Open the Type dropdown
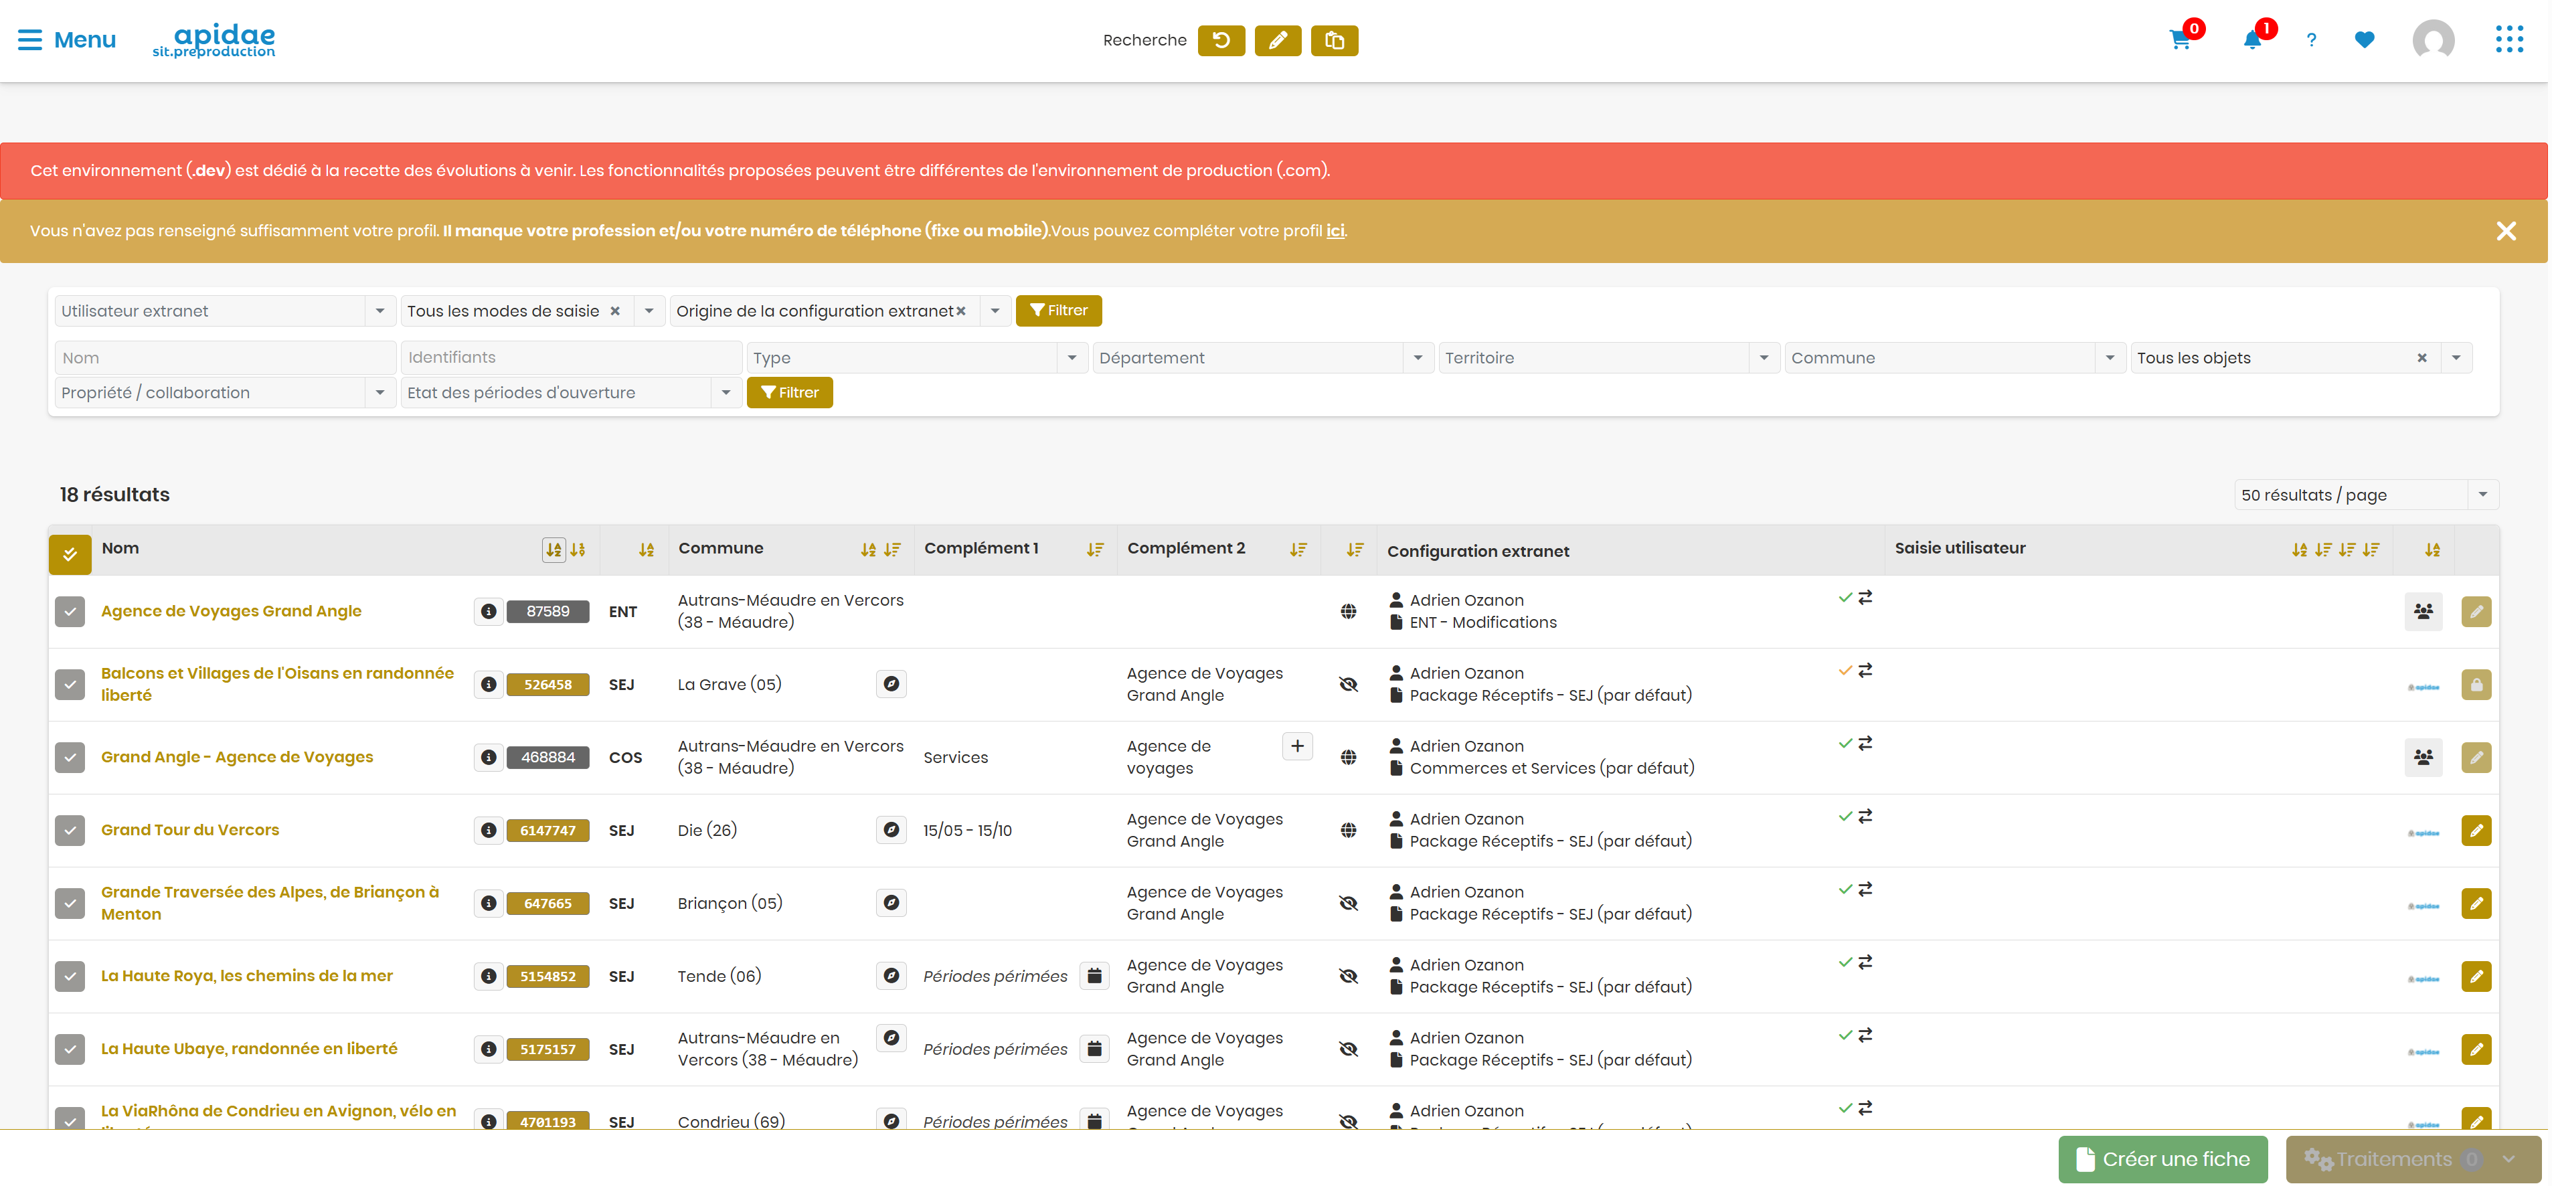2552x1186 pixels. click(x=916, y=357)
